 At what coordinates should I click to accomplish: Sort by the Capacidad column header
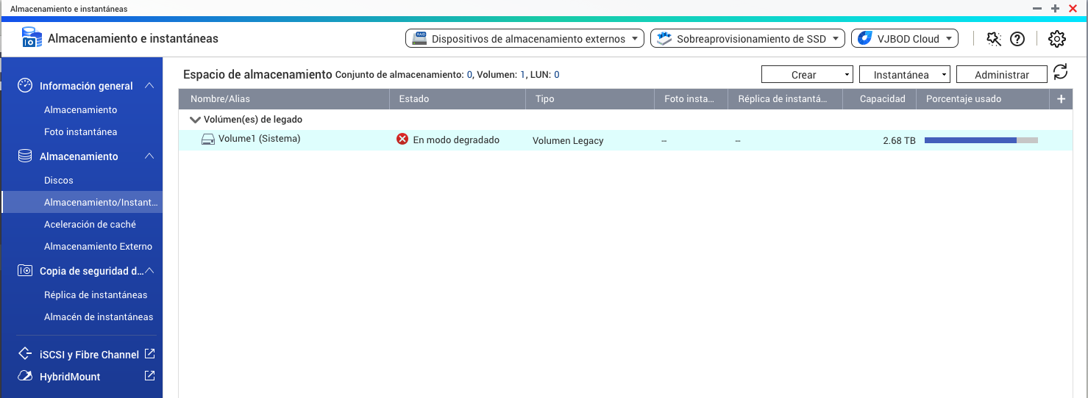882,99
